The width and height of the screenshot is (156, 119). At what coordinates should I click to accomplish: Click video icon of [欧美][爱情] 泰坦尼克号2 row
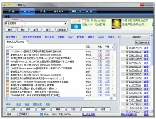[8, 58]
